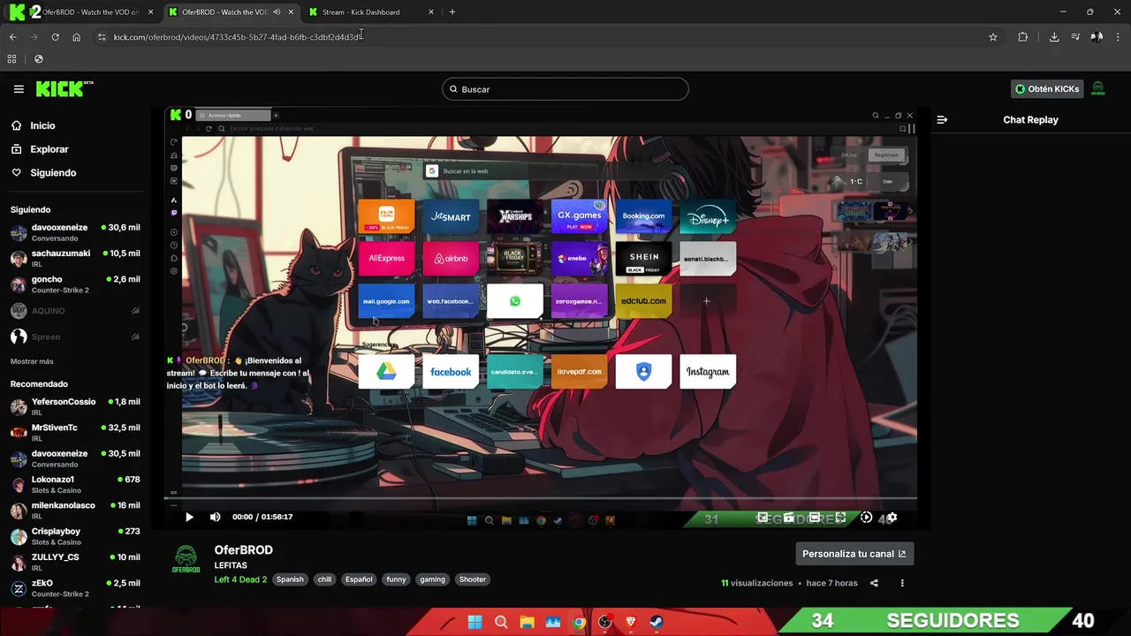
Task: Select the gaming tag
Action: tap(432, 579)
